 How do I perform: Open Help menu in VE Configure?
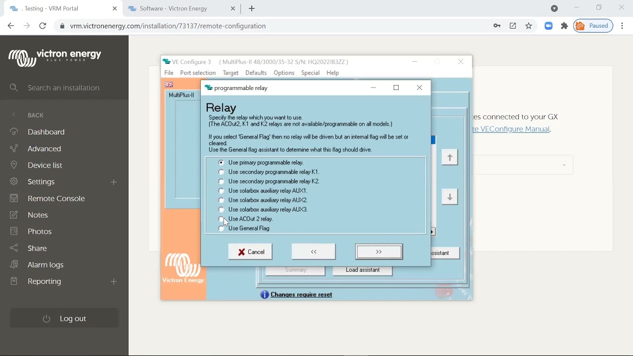tap(332, 73)
